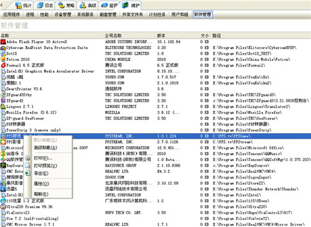Switch to the 策略 tab
The height and width of the screenshot is (227, 311).
click(66, 6)
